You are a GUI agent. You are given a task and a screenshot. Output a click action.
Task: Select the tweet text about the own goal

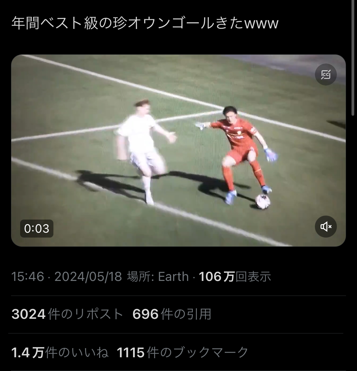tap(145, 23)
